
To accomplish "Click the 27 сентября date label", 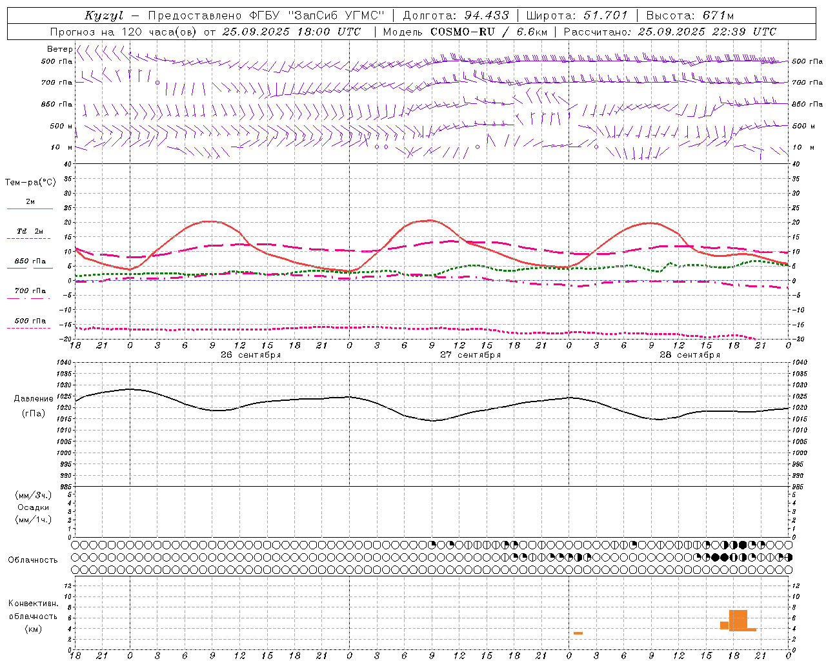I will (470, 355).
